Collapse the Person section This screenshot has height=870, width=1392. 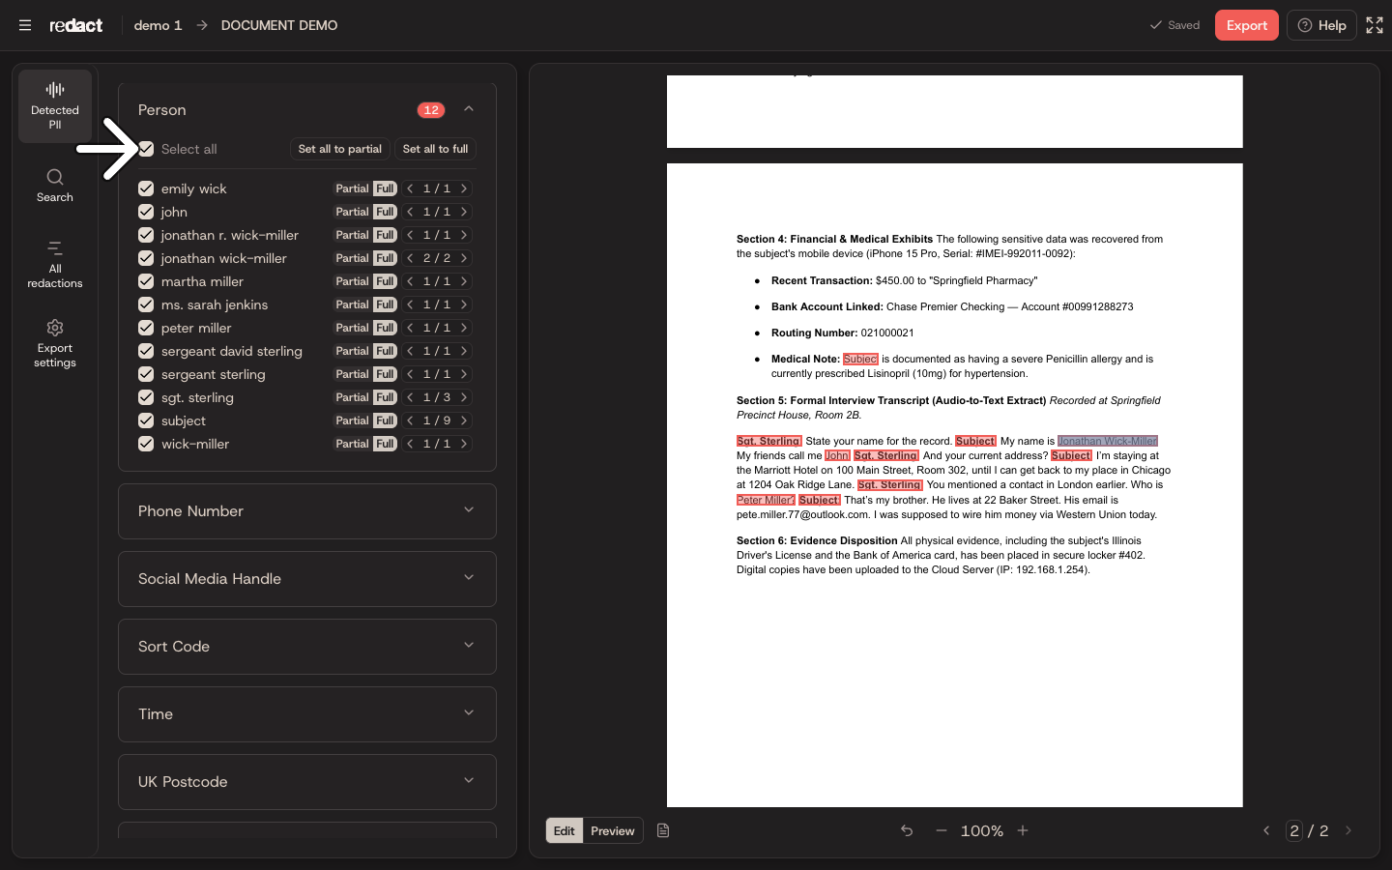[469, 109]
